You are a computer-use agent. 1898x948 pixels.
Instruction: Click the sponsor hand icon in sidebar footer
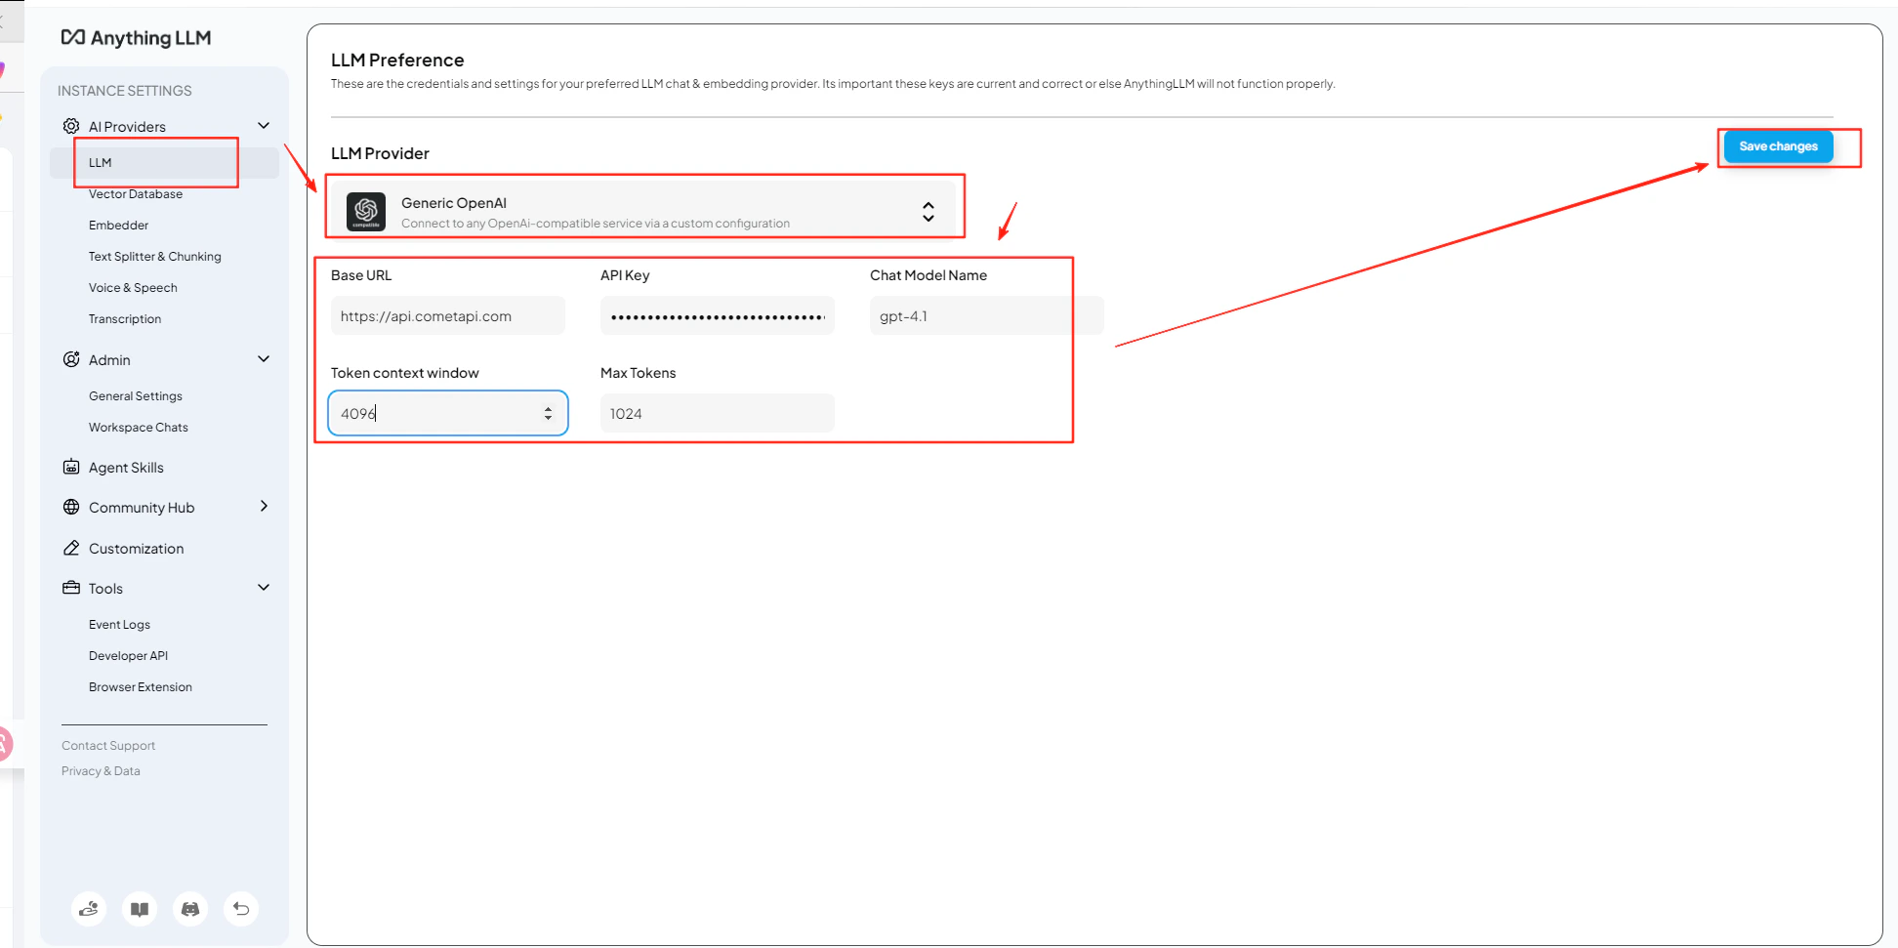(x=88, y=908)
